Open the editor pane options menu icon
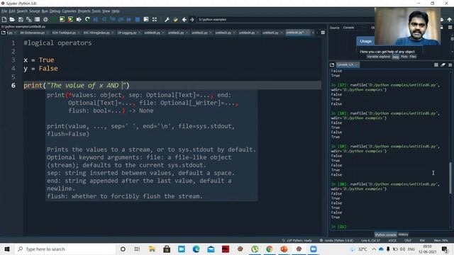Image resolution: width=454 pixels, height=255 pixels. [x=323, y=33]
